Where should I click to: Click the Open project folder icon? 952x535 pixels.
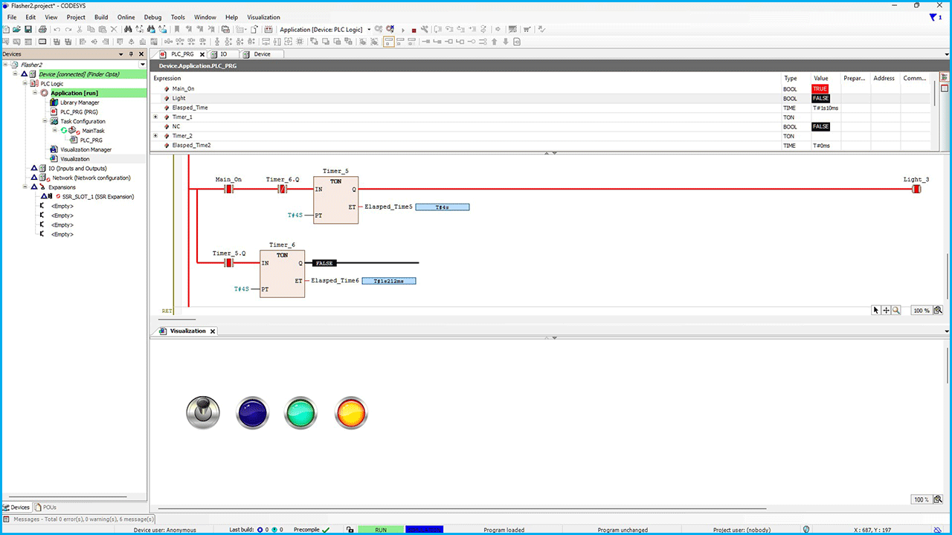point(16,30)
